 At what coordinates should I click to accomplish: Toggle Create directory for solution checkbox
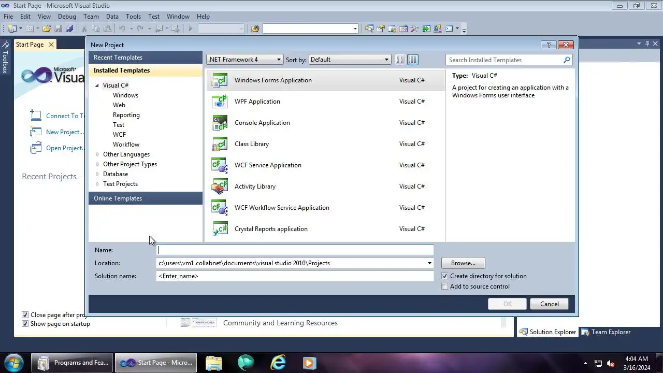[x=444, y=276]
